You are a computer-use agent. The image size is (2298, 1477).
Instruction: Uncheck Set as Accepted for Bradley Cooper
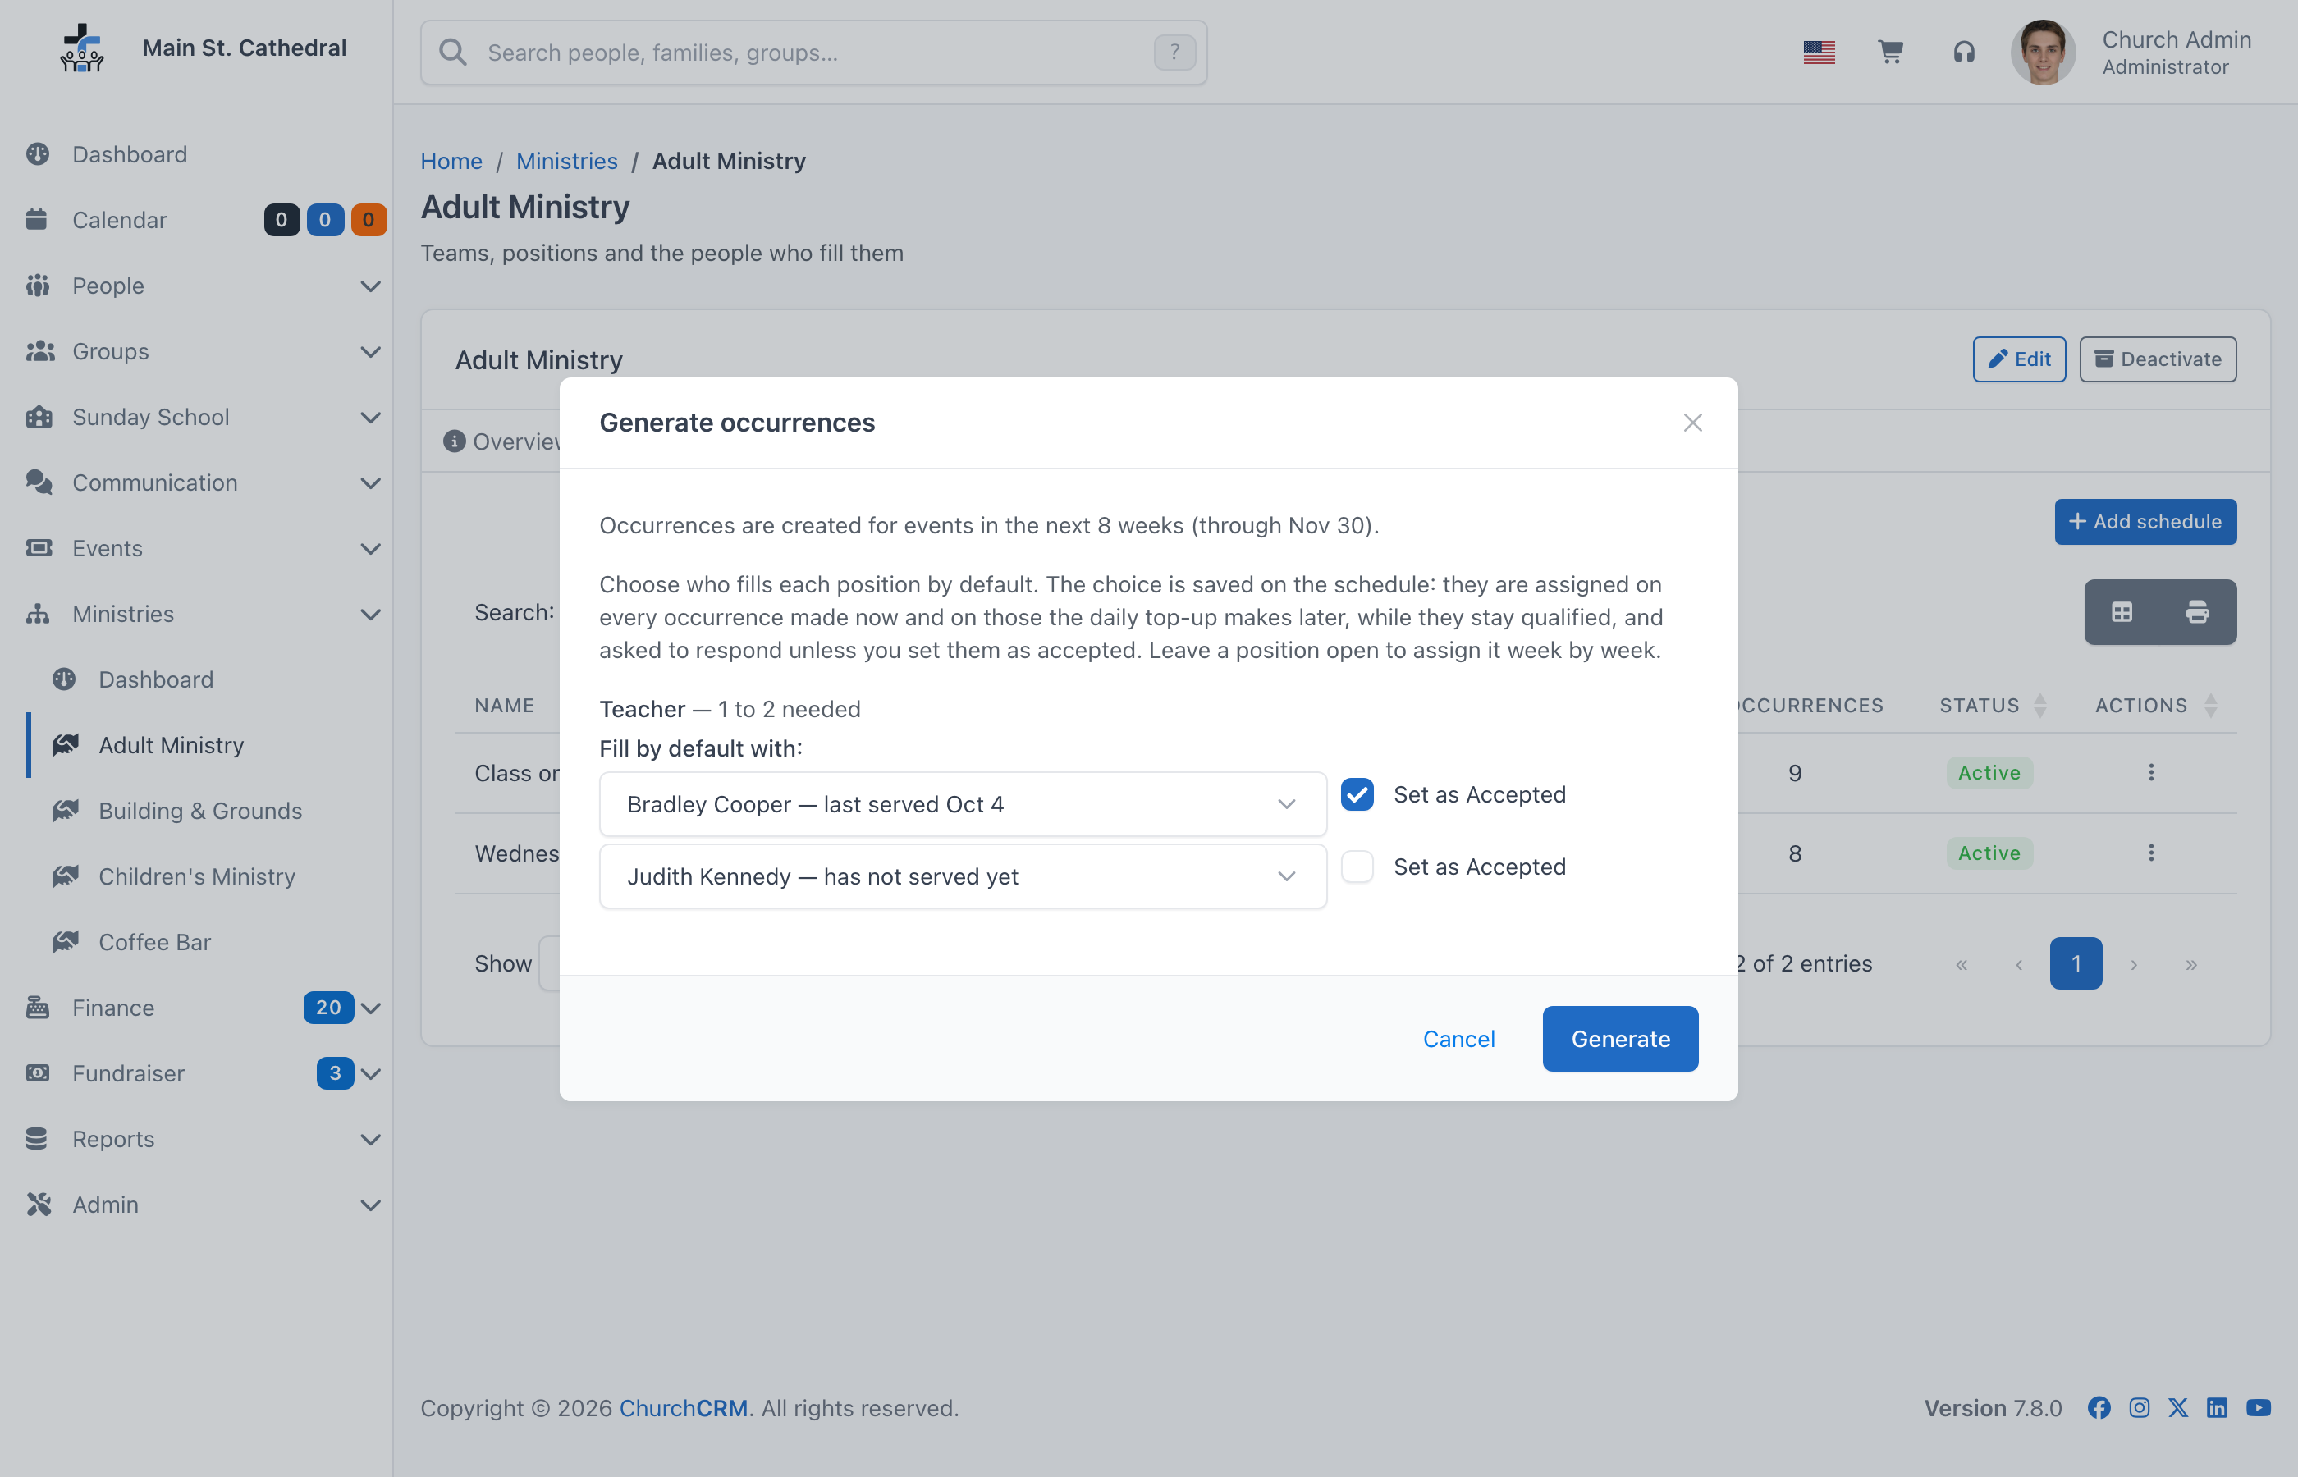click(1357, 795)
